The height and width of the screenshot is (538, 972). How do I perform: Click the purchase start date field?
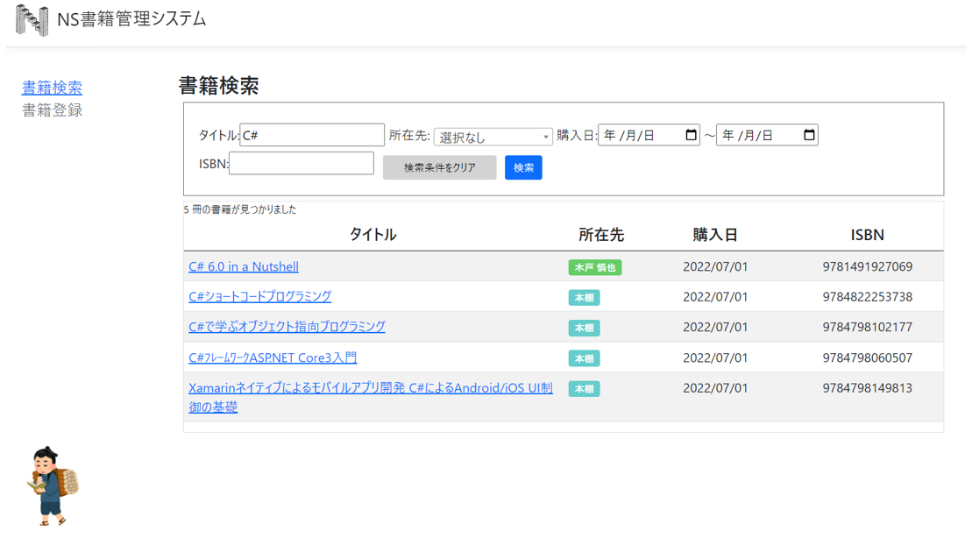(649, 135)
